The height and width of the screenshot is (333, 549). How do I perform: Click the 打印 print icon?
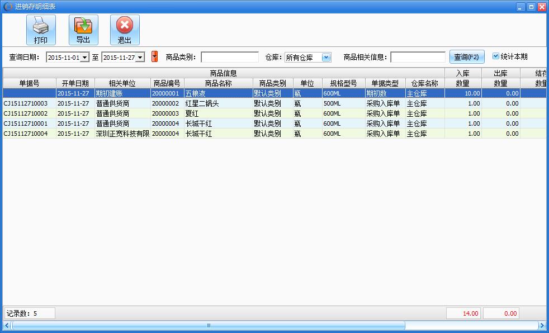coord(41,30)
